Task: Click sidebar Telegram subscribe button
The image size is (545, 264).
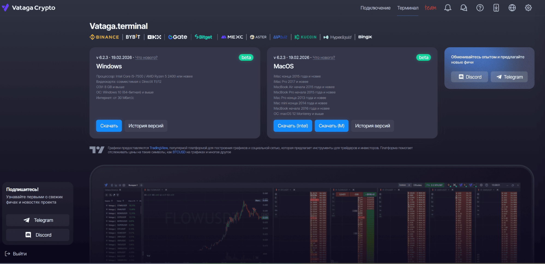Action: pyautogui.click(x=38, y=220)
